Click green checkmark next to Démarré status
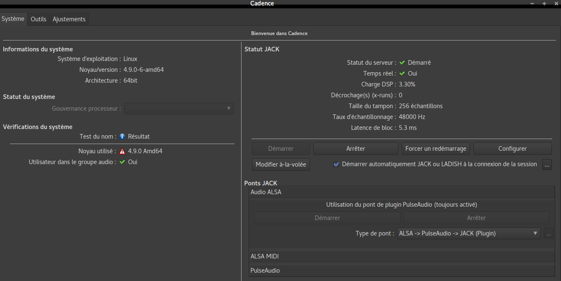561x281 pixels. (402, 63)
